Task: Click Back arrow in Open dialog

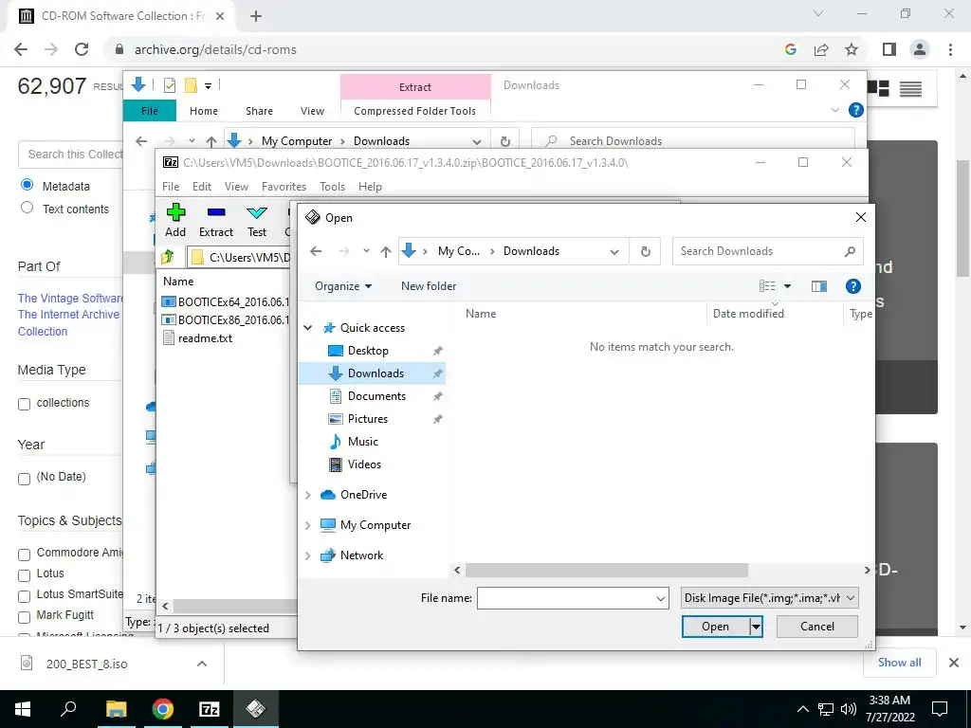Action: coord(316,251)
